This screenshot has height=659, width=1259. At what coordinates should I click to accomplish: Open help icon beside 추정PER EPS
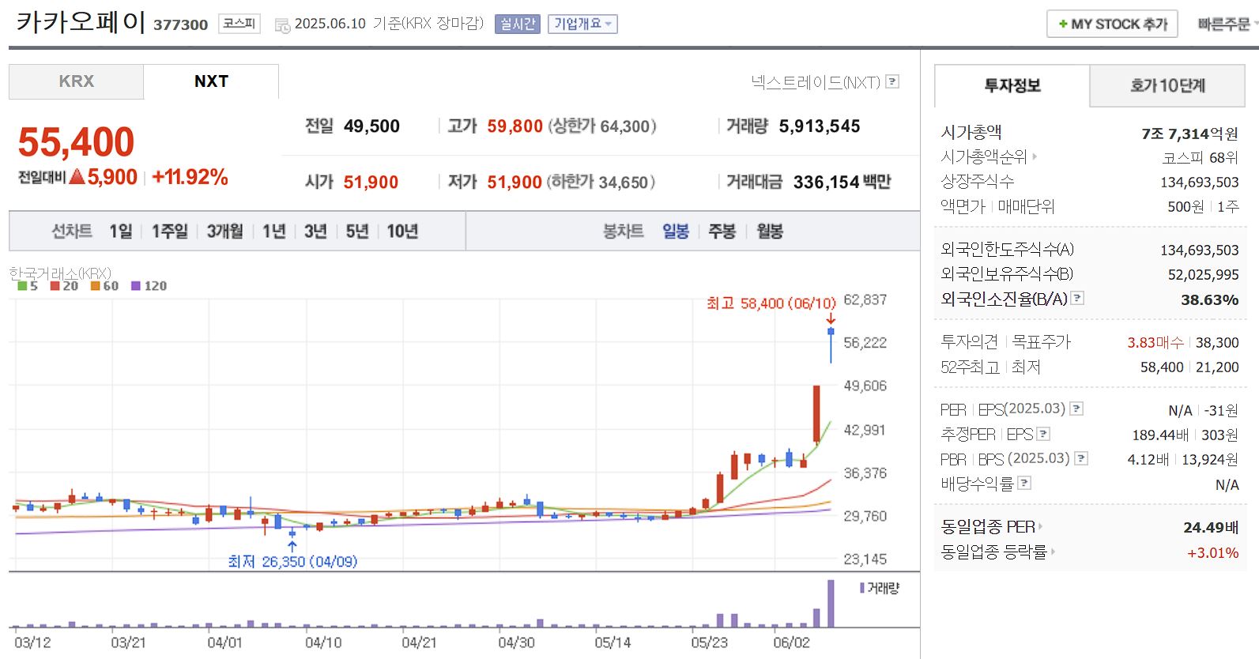1043,434
